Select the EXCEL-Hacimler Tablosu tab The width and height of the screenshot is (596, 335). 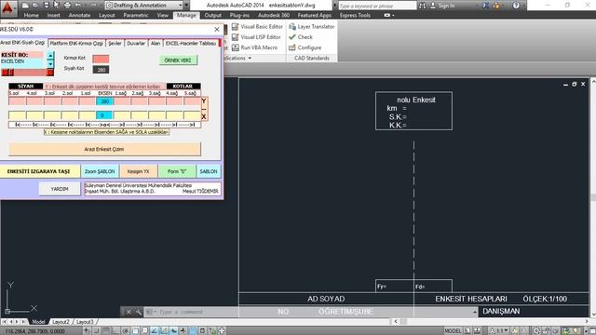pos(191,44)
